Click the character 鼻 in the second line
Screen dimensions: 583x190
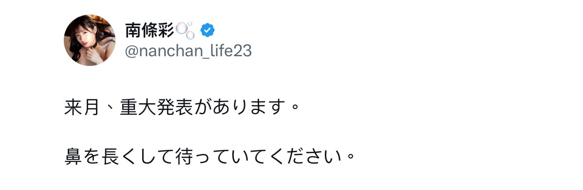tap(73, 157)
